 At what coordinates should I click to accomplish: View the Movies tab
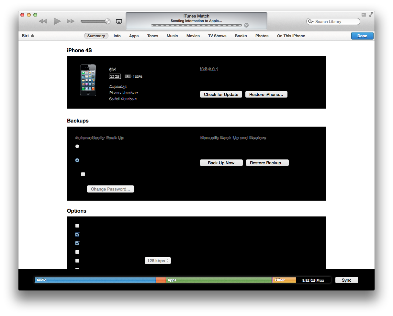click(193, 36)
